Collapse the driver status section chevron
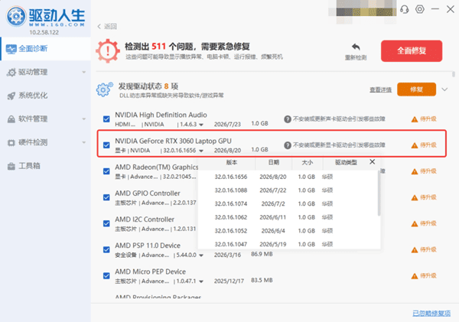Image resolution: width=459 pixels, height=322 pixels. point(444,89)
